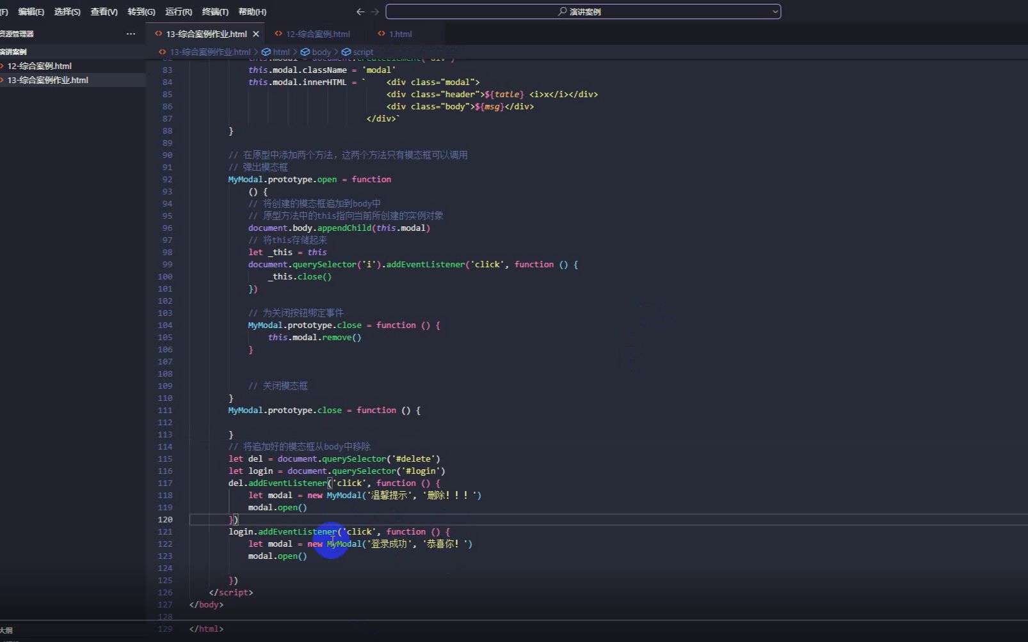Image resolution: width=1028 pixels, height=642 pixels.
Task: Click 'login.addEventListener' on line 121
Action: 283,531
